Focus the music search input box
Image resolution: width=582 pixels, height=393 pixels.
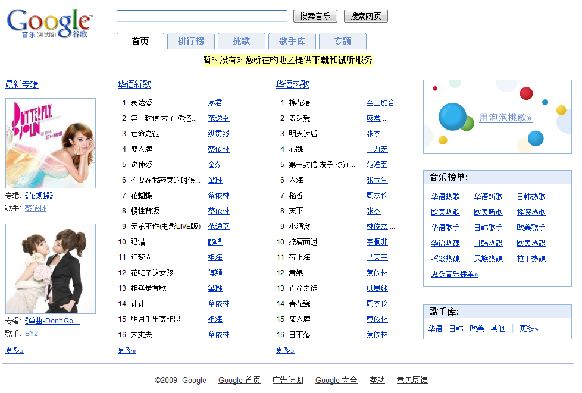202,16
